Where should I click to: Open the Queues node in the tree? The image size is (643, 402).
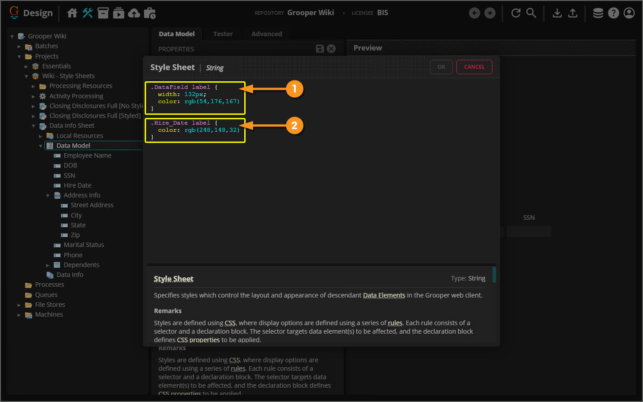pyautogui.click(x=46, y=295)
